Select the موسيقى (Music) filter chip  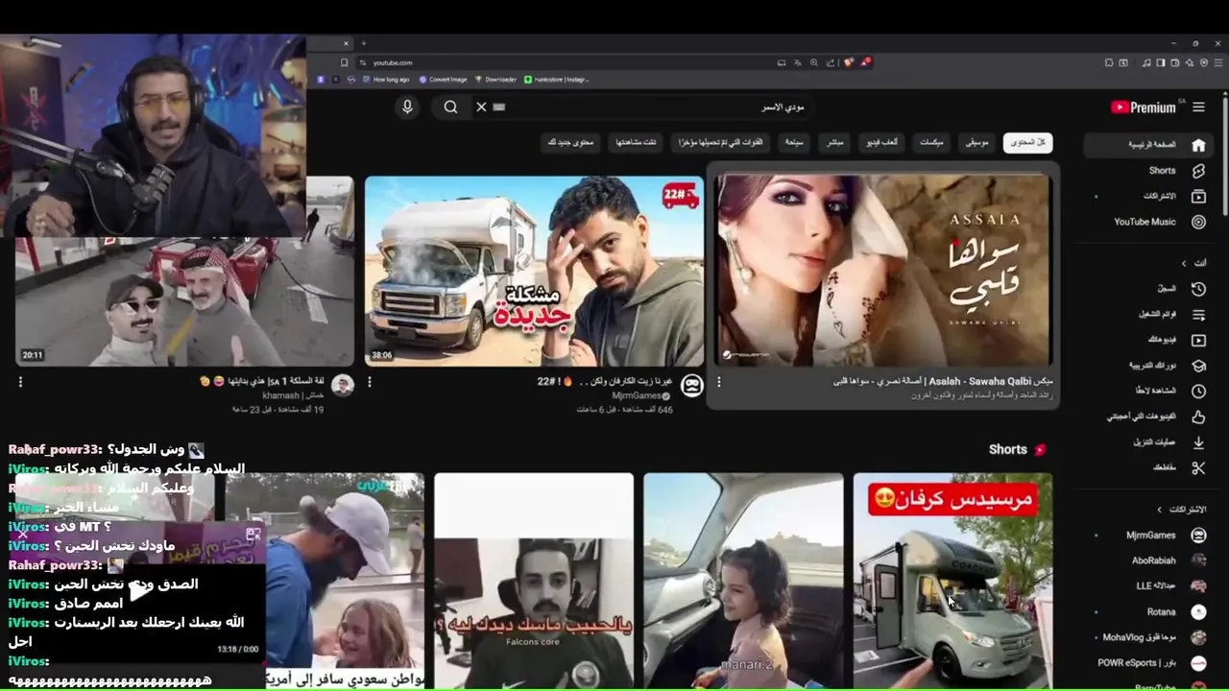pos(976,142)
